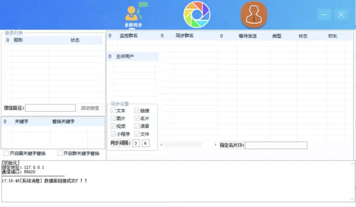Click the 替换关键字 column header
This screenshot has height=207, width=356.
[x=63, y=121]
